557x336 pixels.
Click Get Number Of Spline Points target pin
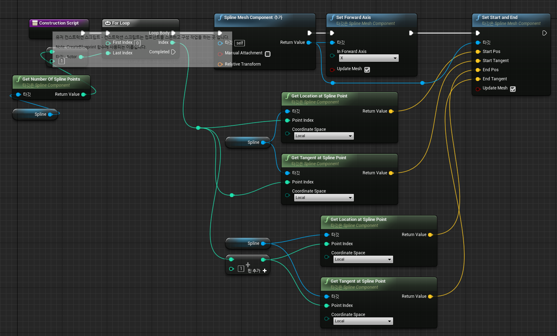pyautogui.click(x=19, y=94)
